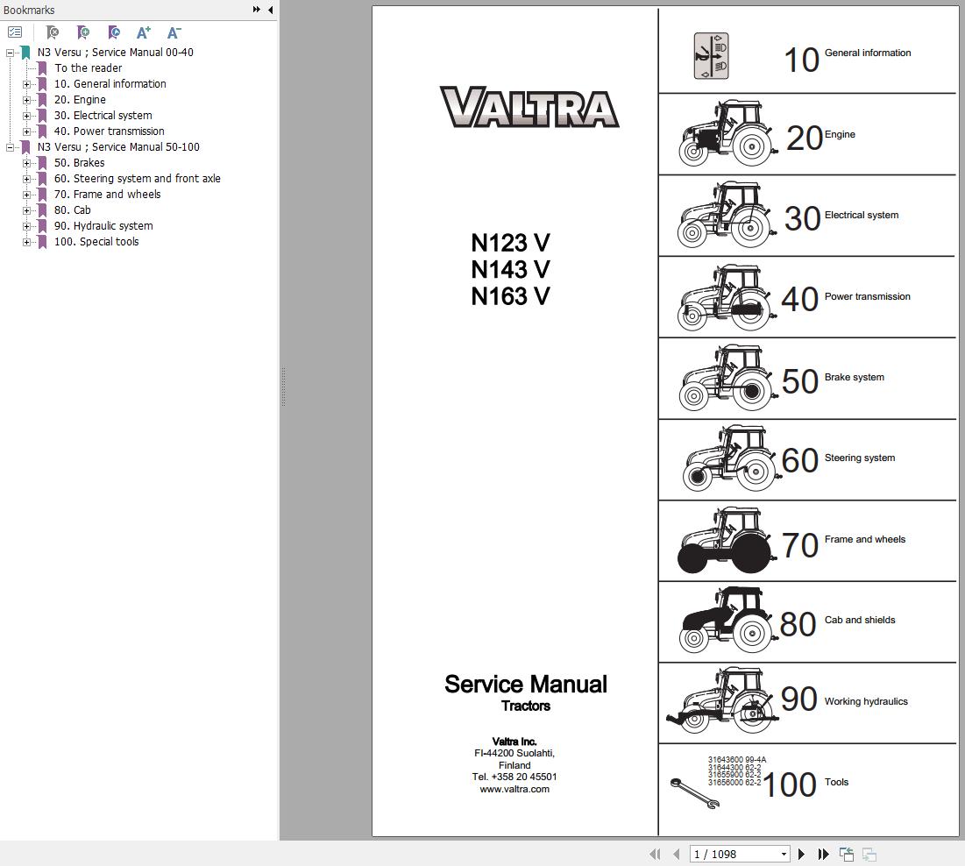Go to next page with arrow button
The image size is (965, 866).
(801, 853)
